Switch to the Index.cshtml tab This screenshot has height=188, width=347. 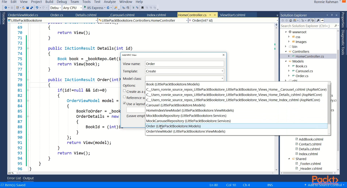click(156, 15)
